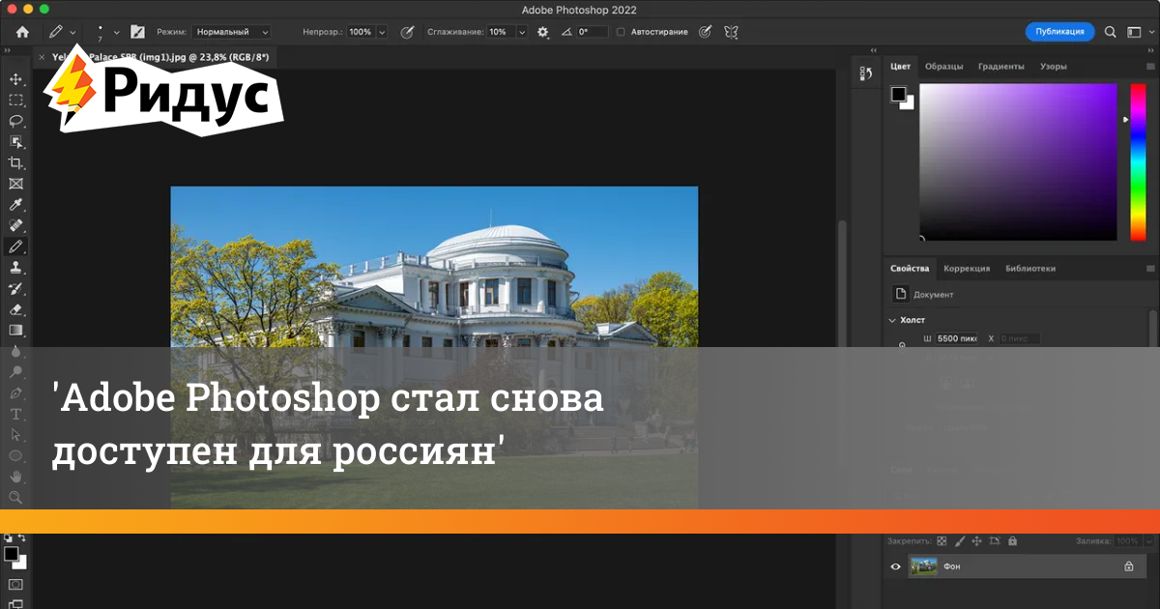Click foreground color swatch in Color panel

[x=898, y=94]
